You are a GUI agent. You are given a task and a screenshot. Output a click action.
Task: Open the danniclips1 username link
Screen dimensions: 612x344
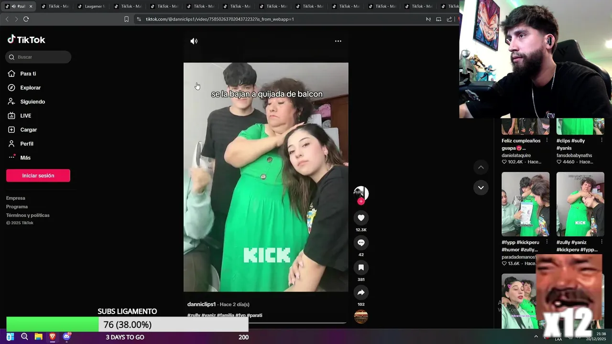click(201, 304)
